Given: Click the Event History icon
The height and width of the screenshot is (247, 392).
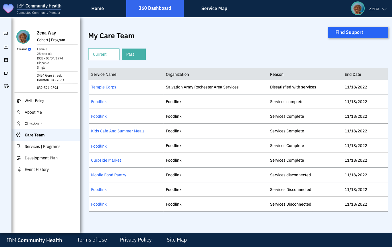Looking at the screenshot, I should 19,169.
